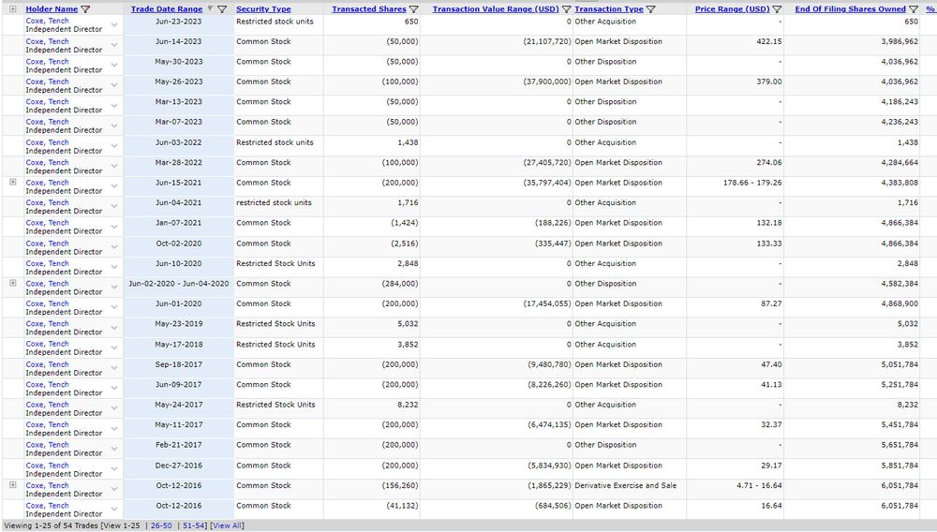This screenshot has height=532, width=937.
Task: Sort by Transaction Type header
Action: click(609, 9)
